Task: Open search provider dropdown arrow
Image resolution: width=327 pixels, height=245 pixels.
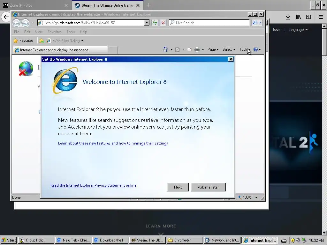Action: tap(260, 23)
